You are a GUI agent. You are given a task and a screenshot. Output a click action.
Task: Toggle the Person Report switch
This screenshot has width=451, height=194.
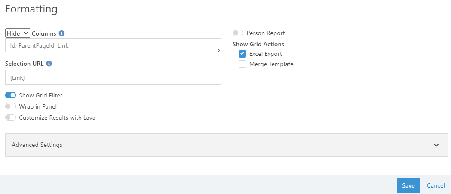238,33
